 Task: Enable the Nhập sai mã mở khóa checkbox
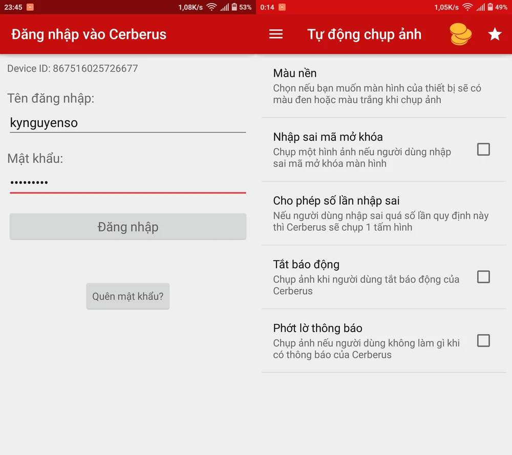(483, 149)
